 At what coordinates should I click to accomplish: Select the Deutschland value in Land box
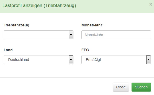pos(18,60)
